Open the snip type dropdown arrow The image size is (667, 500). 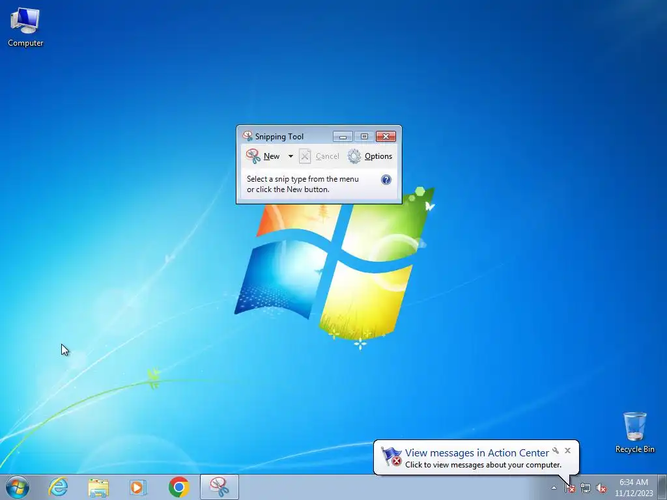[x=291, y=156]
